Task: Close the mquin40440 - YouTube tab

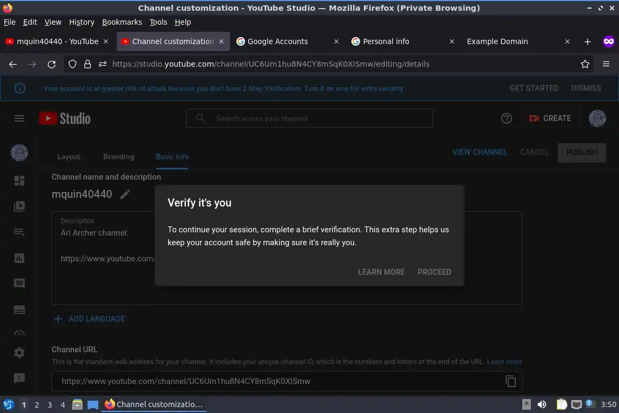Action: point(106,41)
